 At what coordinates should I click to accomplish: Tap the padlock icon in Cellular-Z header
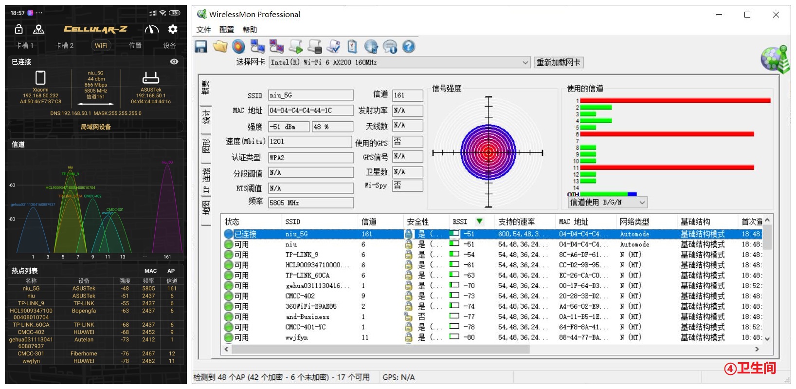(x=19, y=29)
